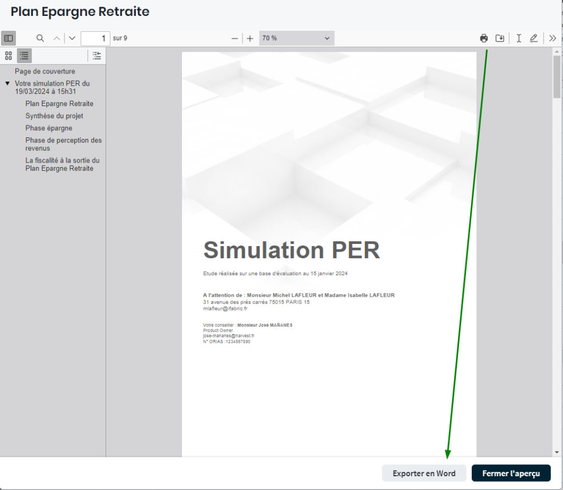The width and height of the screenshot is (563, 490).
Task: Show the thumbnails view in sidebar
Action: point(8,55)
